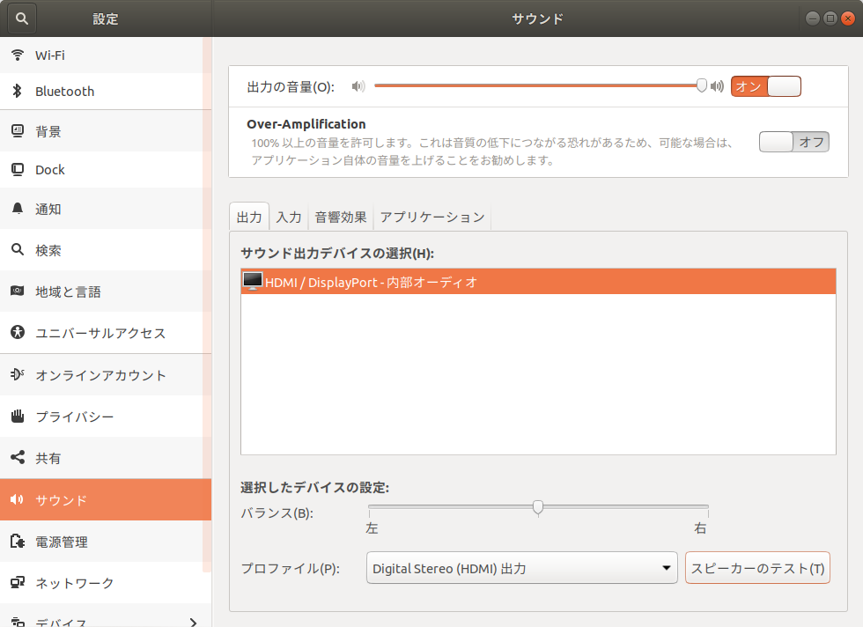Open 検索 settings label
Screen dimensions: 863x627
click(x=48, y=250)
